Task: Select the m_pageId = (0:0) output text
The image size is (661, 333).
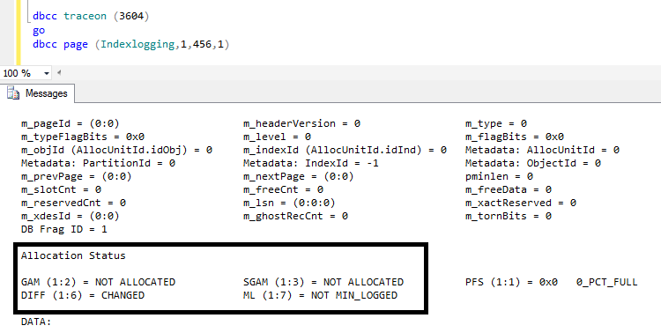Action: (x=71, y=123)
